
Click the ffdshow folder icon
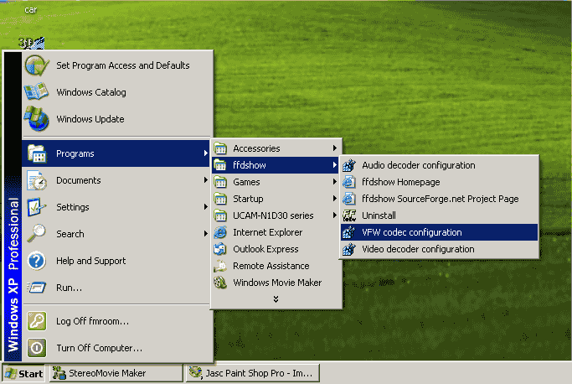click(220, 165)
